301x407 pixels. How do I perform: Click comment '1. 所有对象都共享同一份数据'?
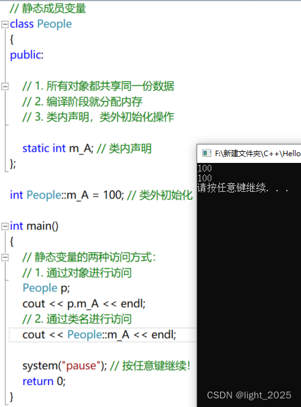tap(98, 86)
